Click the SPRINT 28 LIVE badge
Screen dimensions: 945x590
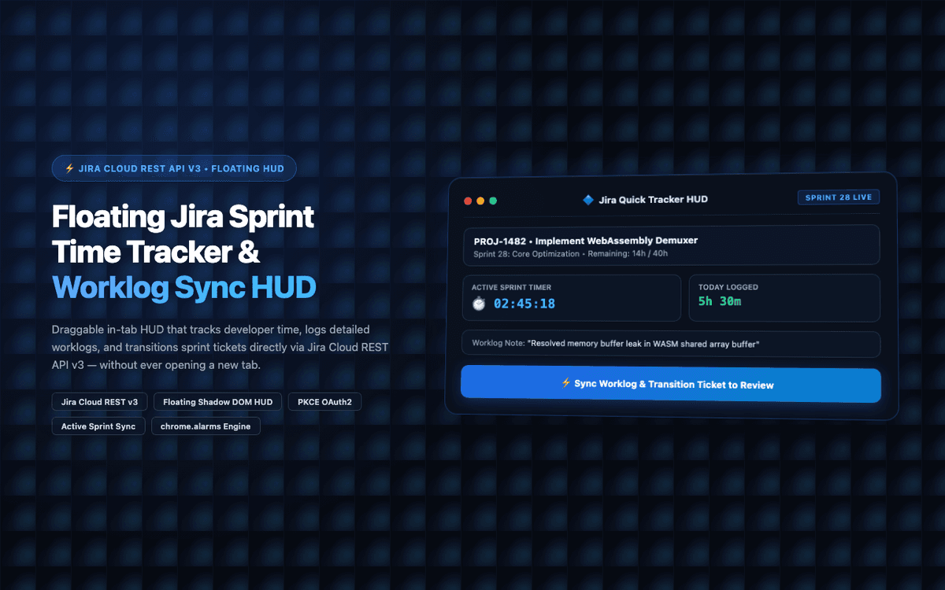838,197
